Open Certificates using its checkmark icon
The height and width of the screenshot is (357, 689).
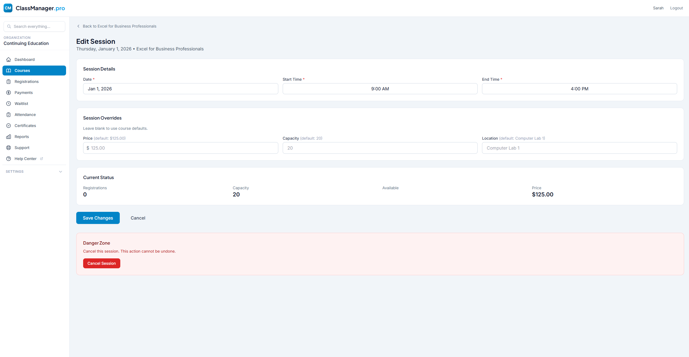(9, 125)
